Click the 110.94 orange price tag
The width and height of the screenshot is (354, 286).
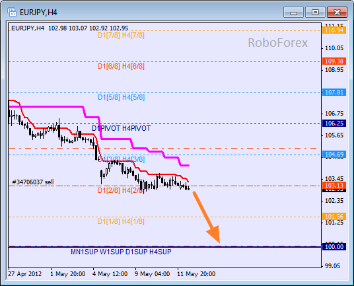tap(334, 30)
